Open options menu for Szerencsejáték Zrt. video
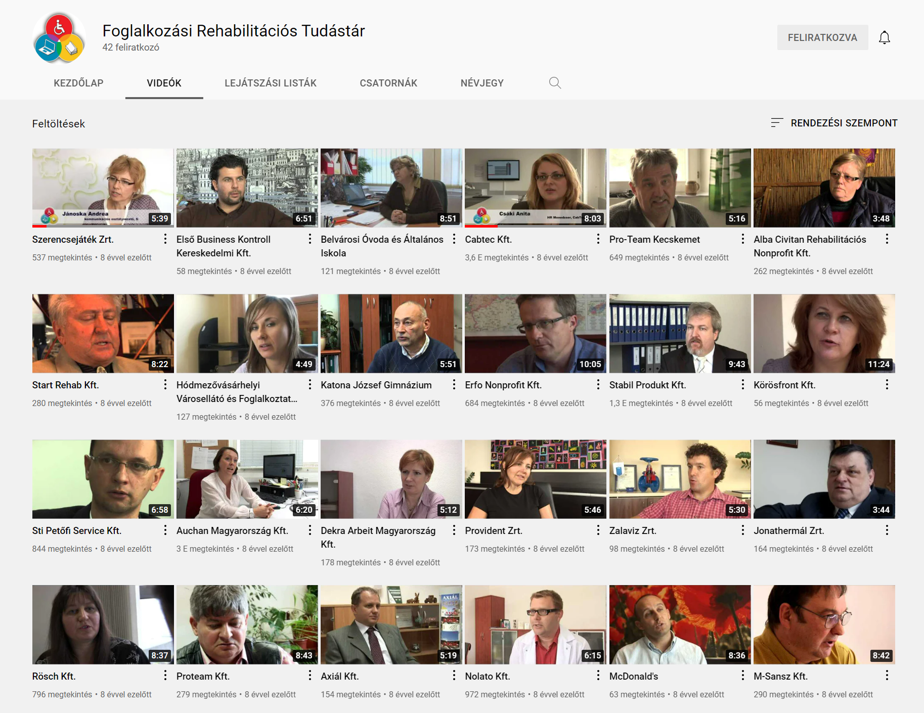Image resolution: width=924 pixels, height=713 pixels. pyautogui.click(x=165, y=239)
